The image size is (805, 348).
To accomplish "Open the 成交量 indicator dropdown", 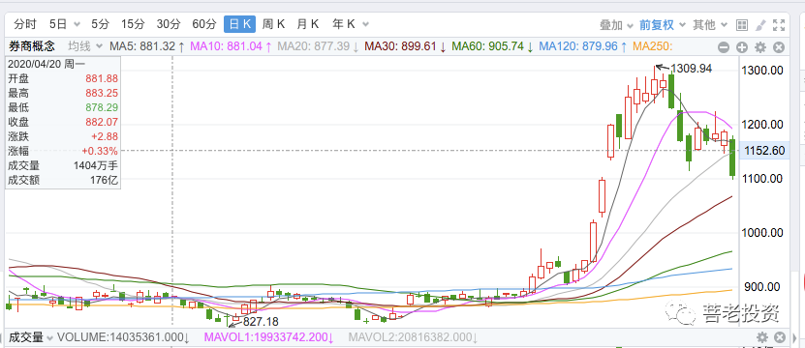I will [x=30, y=337].
